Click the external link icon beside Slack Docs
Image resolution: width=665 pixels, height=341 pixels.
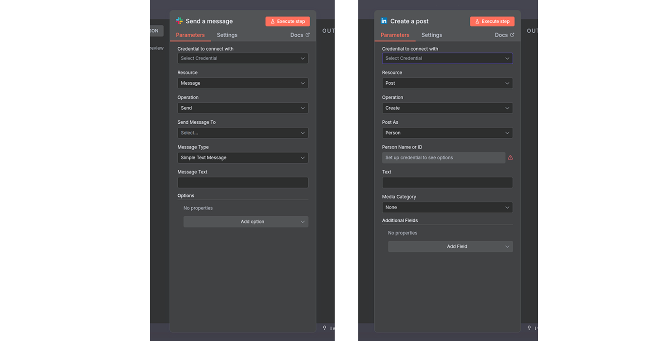click(308, 35)
